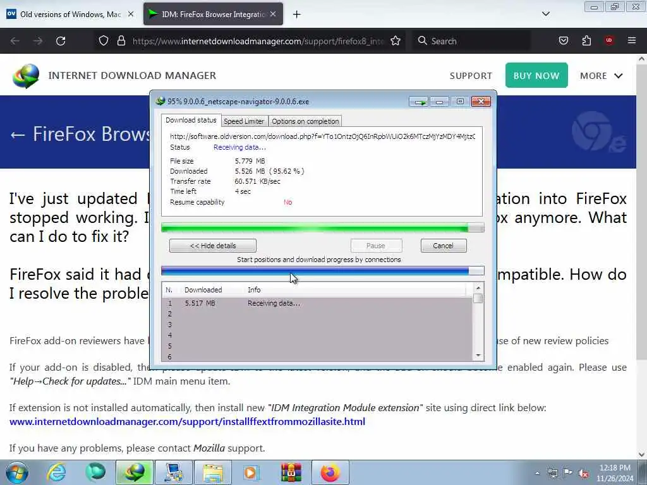Viewport: 647px width, 485px height.
Task: Click the Downloaded column header
Action: tap(203, 290)
